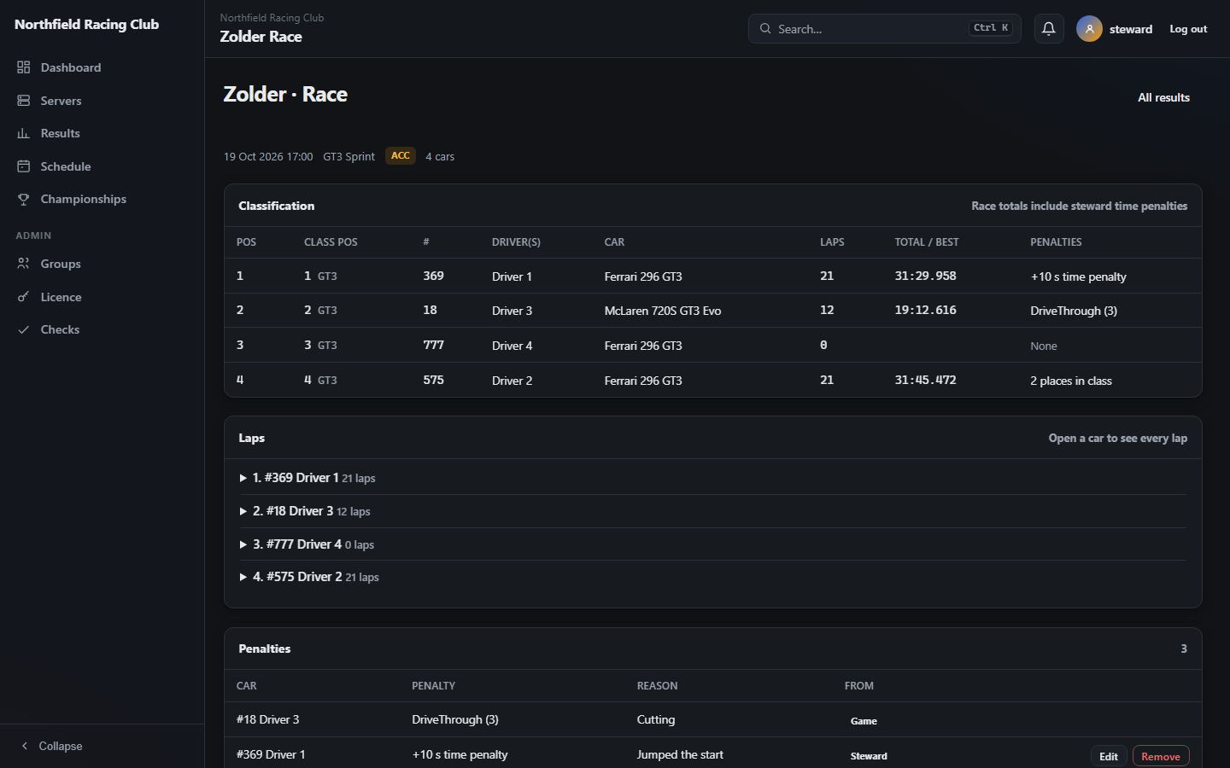Click the steward user avatar
1230x768 pixels.
coord(1089,29)
